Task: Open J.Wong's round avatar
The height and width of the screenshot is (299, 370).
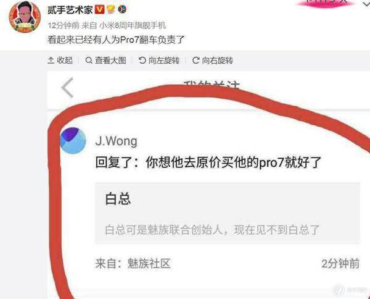Action: (x=73, y=141)
